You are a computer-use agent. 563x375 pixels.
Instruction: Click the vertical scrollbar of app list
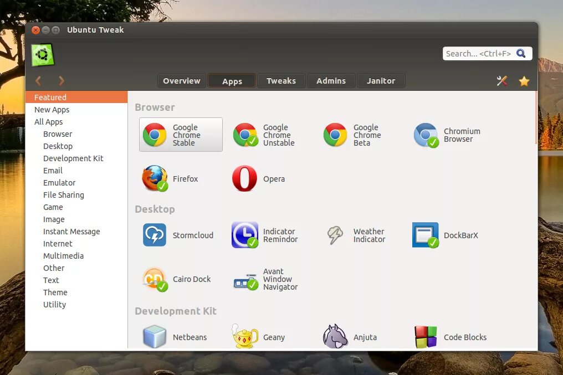point(536,118)
